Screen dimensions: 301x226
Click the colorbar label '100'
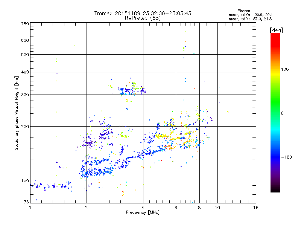(285, 69)
